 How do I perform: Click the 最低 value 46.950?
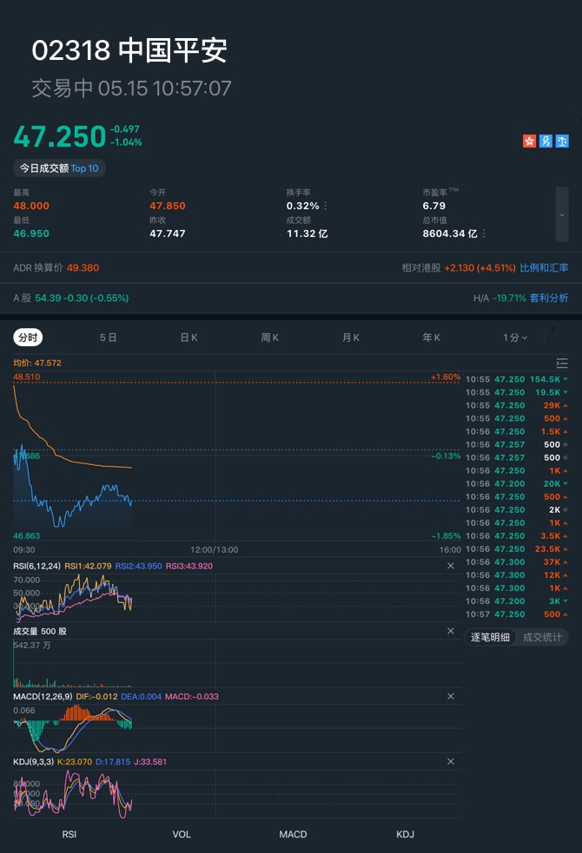click(x=31, y=233)
